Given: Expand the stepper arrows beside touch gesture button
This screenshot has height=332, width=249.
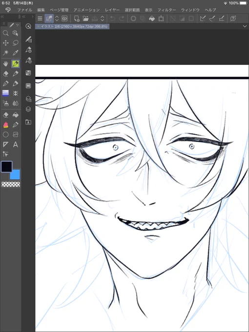Looking at the screenshot, I should [x=57, y=19].
